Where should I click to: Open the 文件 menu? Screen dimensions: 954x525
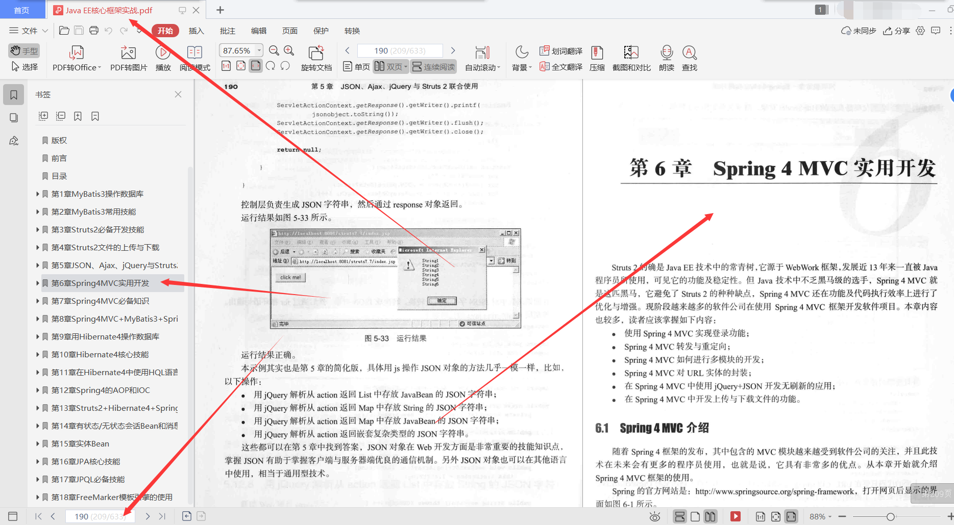(29, 31)
